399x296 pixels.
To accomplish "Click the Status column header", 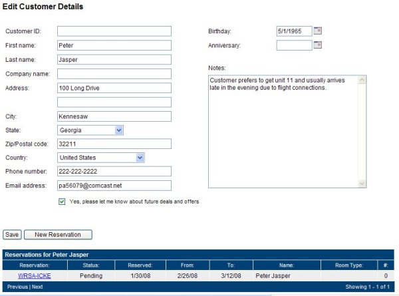I will 91,265.
